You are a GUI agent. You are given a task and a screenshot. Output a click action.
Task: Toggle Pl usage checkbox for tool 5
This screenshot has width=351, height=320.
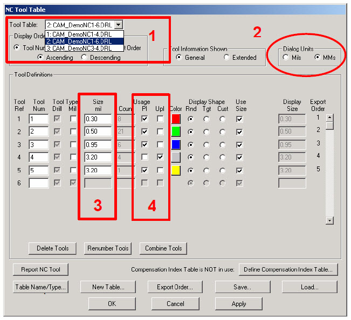(x=144, y=170)
